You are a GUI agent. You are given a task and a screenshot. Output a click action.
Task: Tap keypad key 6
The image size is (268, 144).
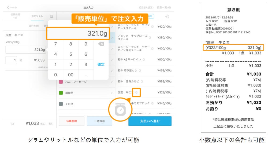click(x=86, y=54)
